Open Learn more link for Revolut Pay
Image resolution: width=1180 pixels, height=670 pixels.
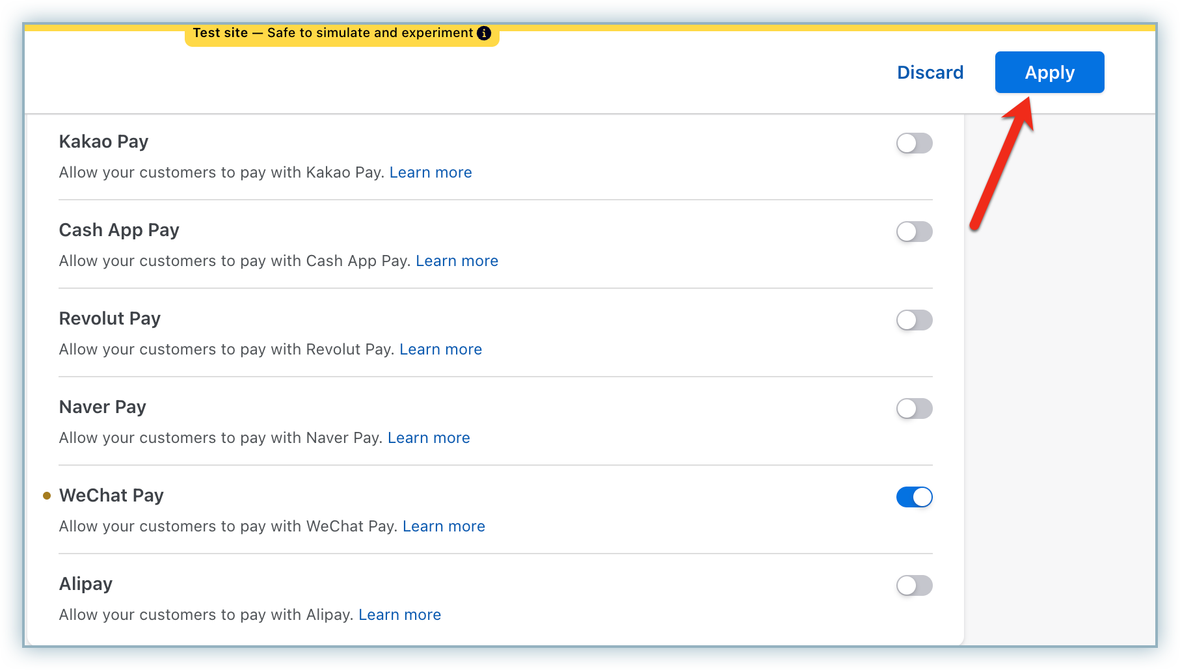pyautogui.click(x=440, y=349)
